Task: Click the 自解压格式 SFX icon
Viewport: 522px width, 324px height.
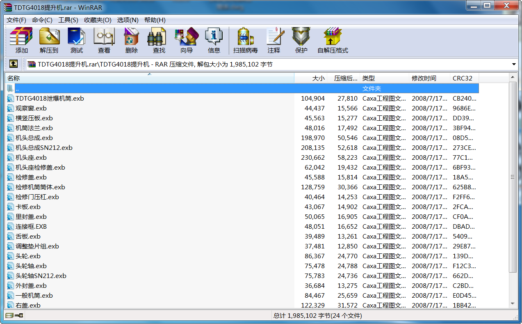Action: point(333,40)
